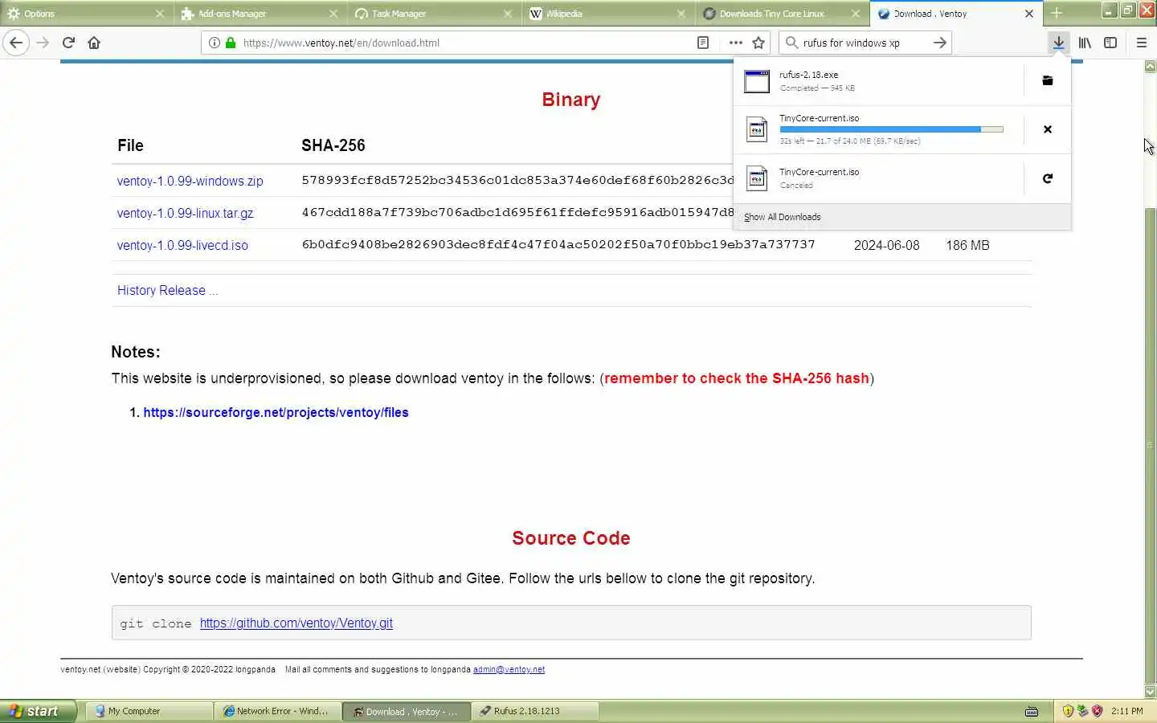Switch to Rufus 2.18.1213 in taskbar
The height and width of the screenshot is (723, 1157).
pos(535,711)
